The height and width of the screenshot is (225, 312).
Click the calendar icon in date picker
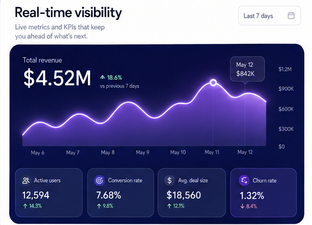point(291,16)
